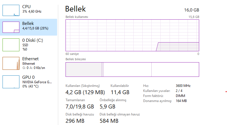Image resolution: width=227 pixels, height=125 pixels.
Task: Click the 16,0 GB total memory label
Action: pos(192,10)
